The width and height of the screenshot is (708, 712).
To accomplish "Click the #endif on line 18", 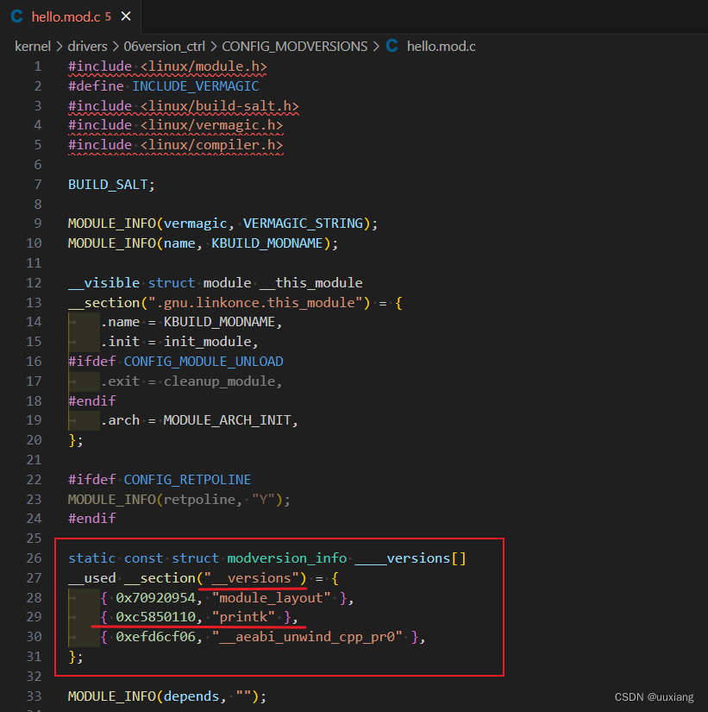I will point(92,401).
